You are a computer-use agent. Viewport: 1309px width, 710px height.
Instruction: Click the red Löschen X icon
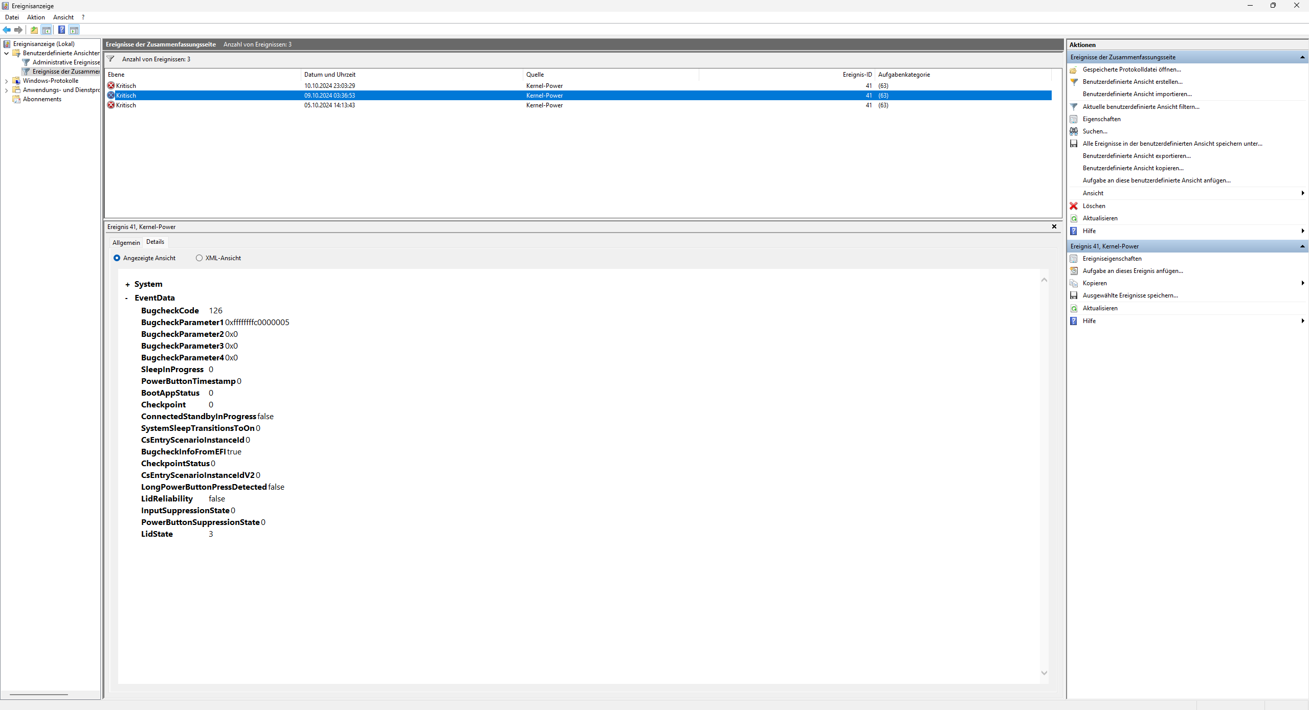pyautogui.click(x=1074, y=206)
